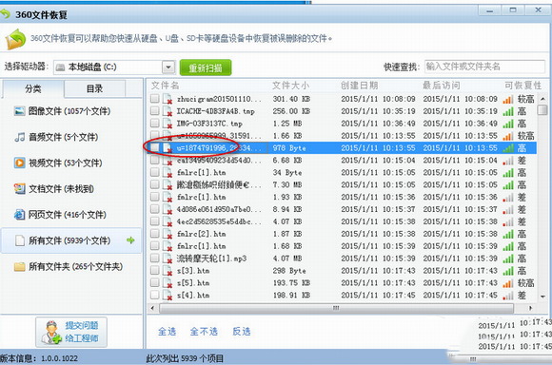Screen dimensions: 552x365
Task: Tick checkbox for s[4].htm
Action: click(154, 295)
